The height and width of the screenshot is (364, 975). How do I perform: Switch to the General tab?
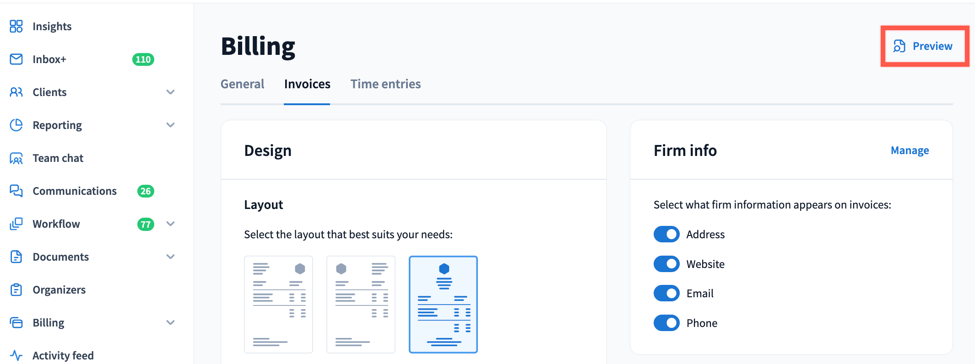tap(242, 84)
